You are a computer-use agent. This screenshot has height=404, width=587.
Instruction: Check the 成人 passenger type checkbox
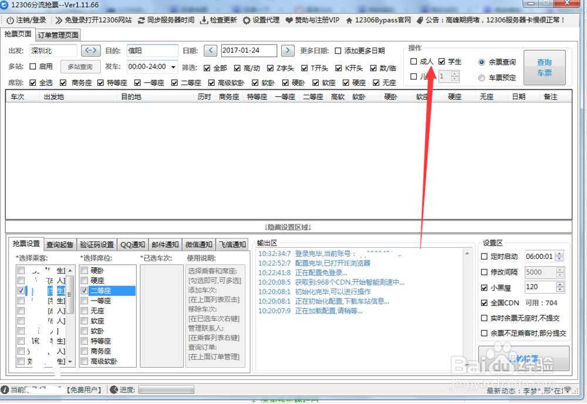click(x=414, y=62)
